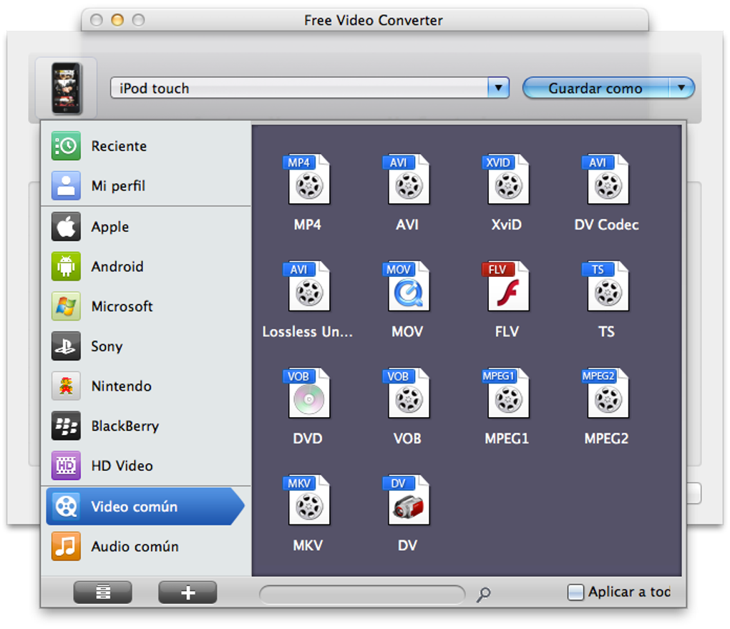Click the iPod touch profile field
Viewport: 730px width, 629px height.
(x=299, y=88)
